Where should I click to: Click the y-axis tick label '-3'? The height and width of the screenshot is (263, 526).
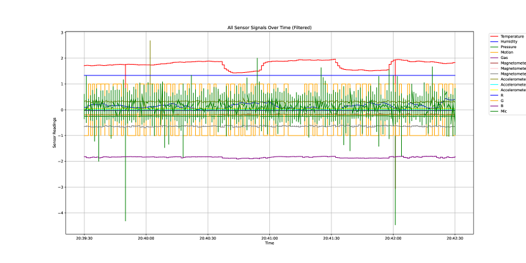61,187
